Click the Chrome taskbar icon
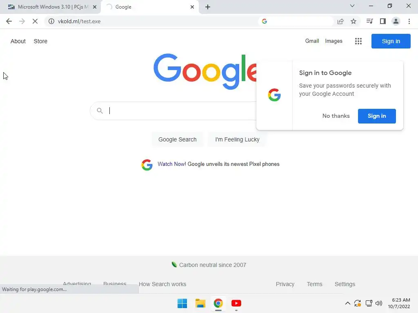Image resolution: width=418 pixels, height=313 pixels. [218, 303]
